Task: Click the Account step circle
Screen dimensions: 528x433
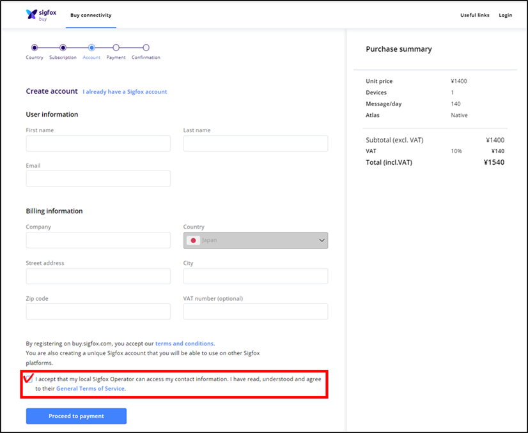Action: tap(91, 47)
